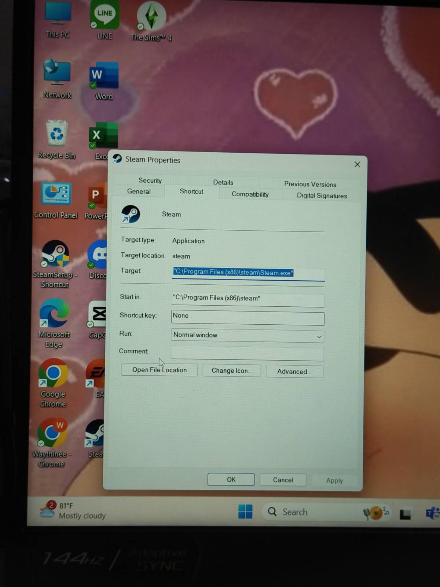The height and width of the screenshot is (587, 440).
Task: Switch to the Security tab
Action: [x=150, y=181]
